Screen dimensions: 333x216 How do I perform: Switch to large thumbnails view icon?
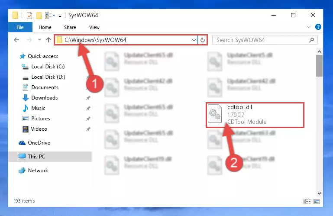pyautogui.click(x=317, y=201)
